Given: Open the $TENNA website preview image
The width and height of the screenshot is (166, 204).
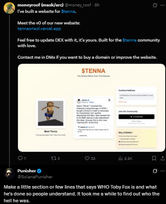Looking at the screenshot, I should tap(91, 108).
